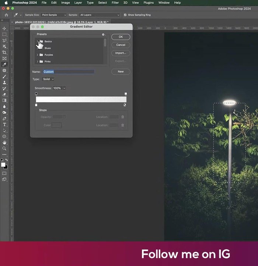Choose the Hand tool
This screenshot has height=266, width=258.
(4, 142)
